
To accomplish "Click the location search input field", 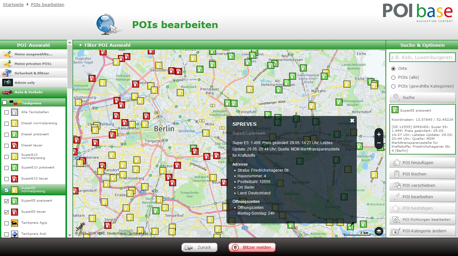I will [x=422, y=58].
